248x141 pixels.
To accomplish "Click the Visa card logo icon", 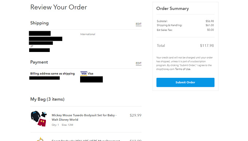I will 84,73.
